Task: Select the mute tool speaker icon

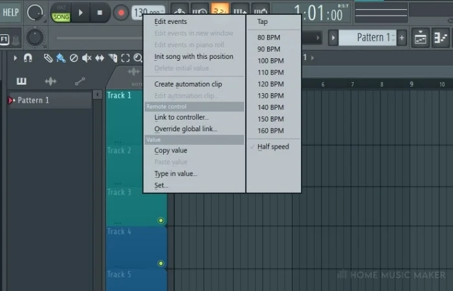Action: coord(86,58)
